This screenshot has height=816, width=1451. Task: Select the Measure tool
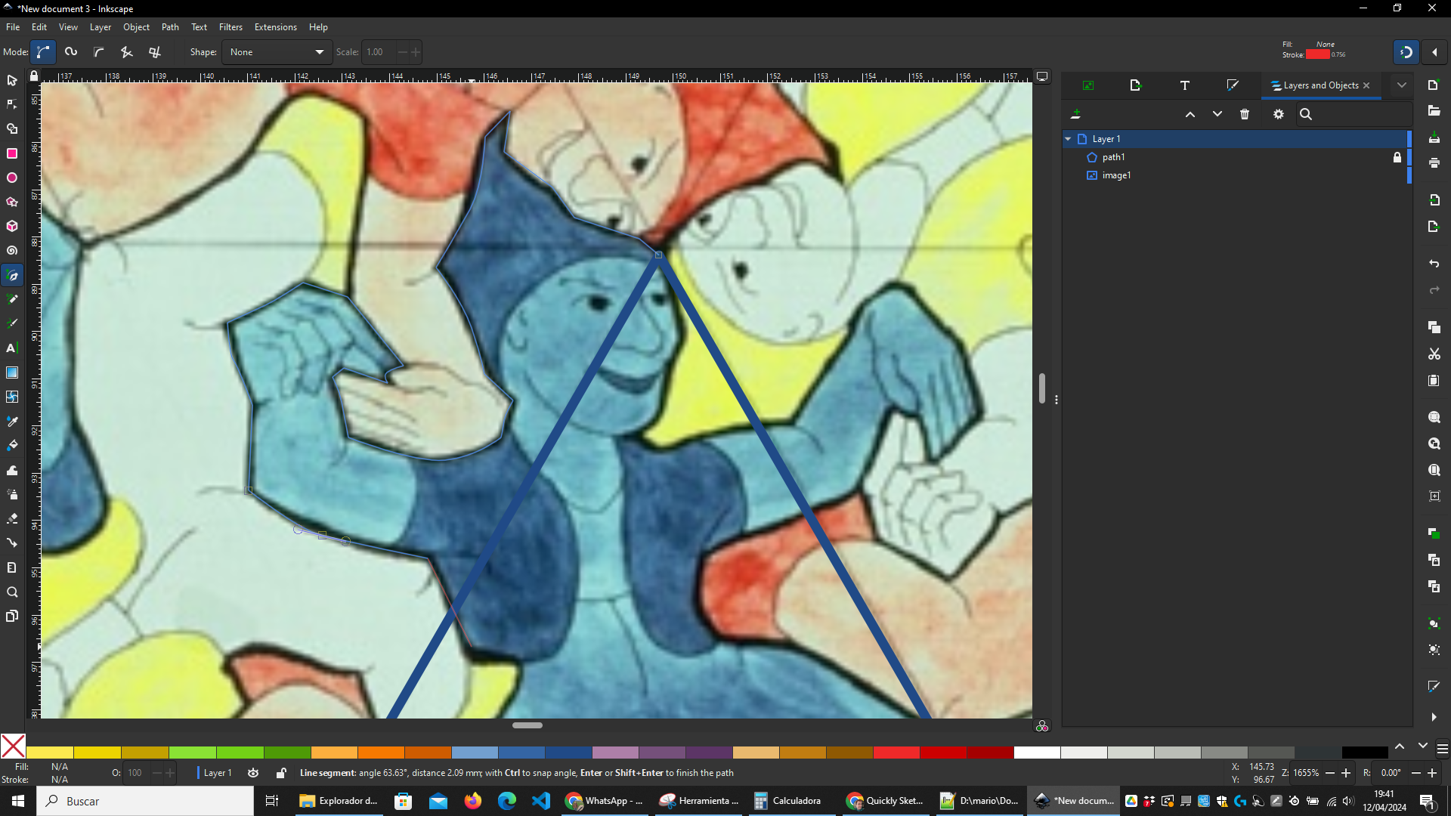coord(12,567)
